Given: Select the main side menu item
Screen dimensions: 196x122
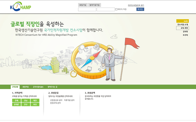Looking at the screenshot, I should 182,21.
